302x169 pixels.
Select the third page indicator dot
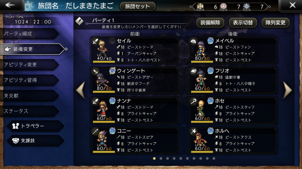pos(167,158)
